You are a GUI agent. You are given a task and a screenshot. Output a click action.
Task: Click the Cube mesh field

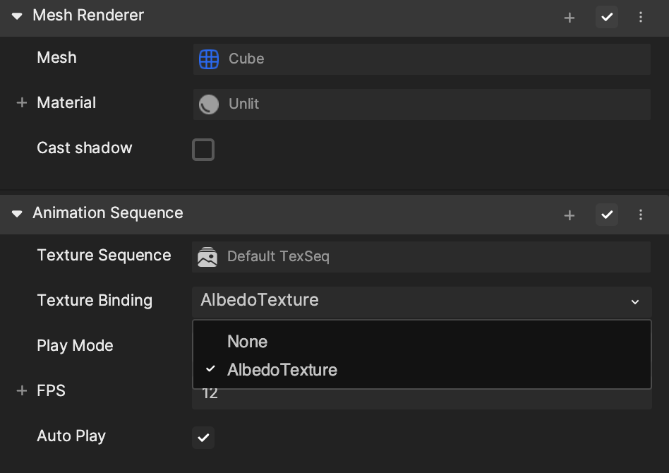click(x=421, y=59)
